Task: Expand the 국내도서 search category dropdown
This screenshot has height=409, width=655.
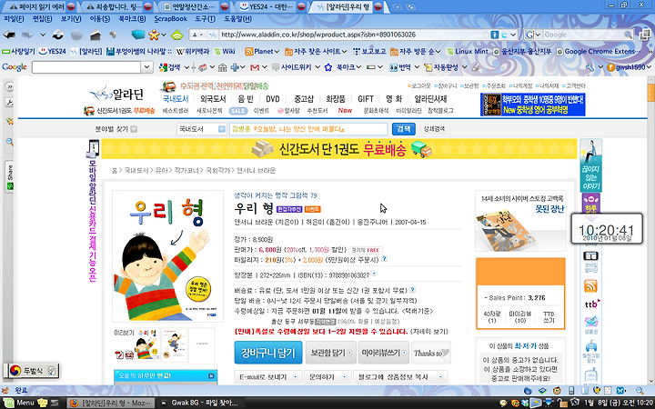Action: [x=221, y=129]
